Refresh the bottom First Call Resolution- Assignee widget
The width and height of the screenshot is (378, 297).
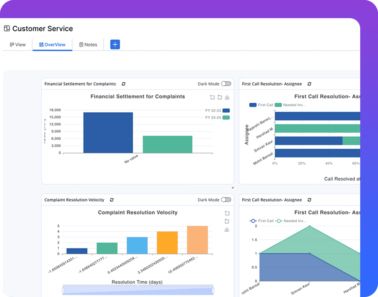tap(310, 200)
